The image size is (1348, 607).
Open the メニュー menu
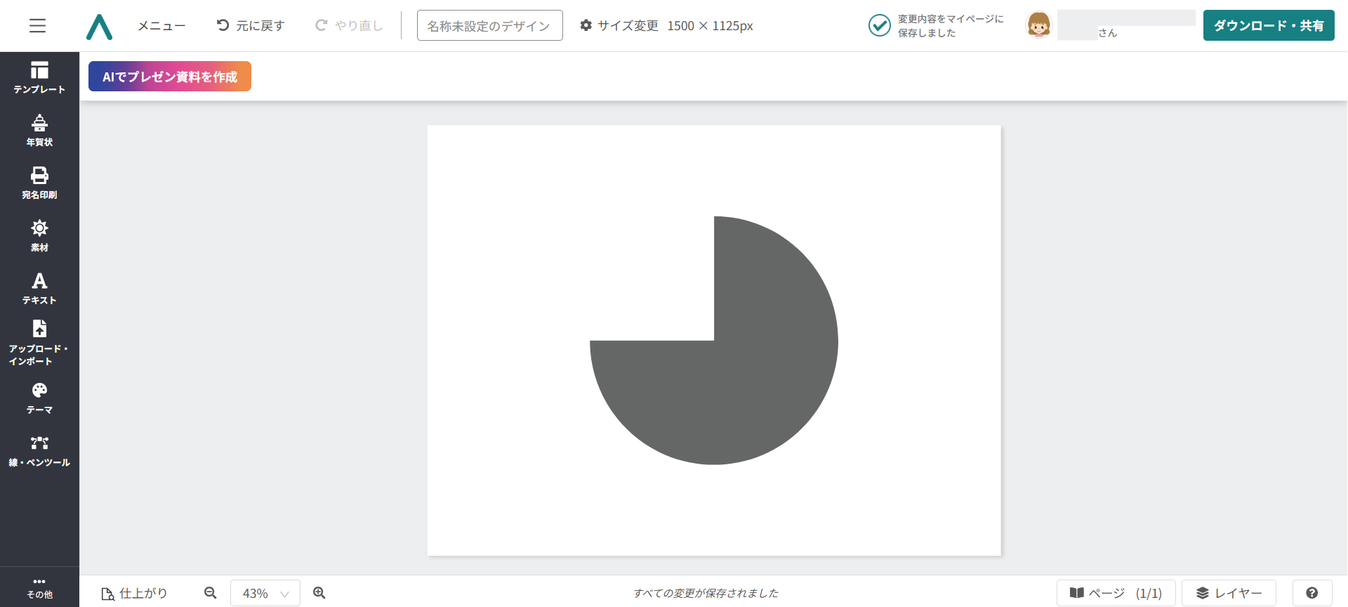click(x=161, y=26)
